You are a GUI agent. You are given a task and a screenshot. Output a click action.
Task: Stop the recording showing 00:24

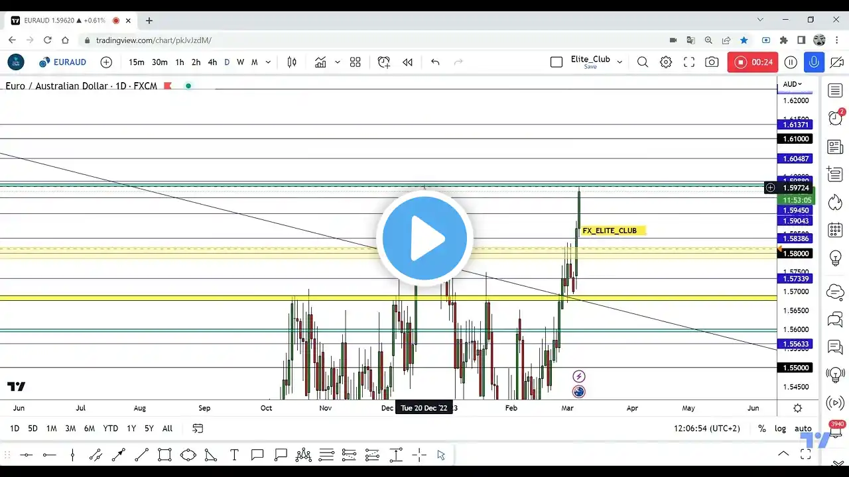(752, 62)
